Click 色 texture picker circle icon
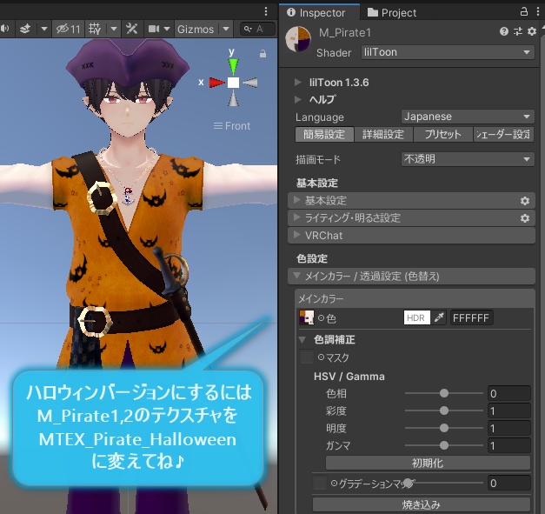The width and height of the screenshot is (545, 514). (x=321, y=317)
